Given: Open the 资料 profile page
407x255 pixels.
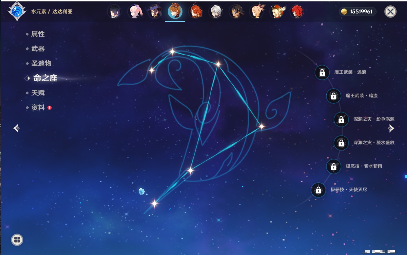Looking at the screenshot, I should (38, 107).
